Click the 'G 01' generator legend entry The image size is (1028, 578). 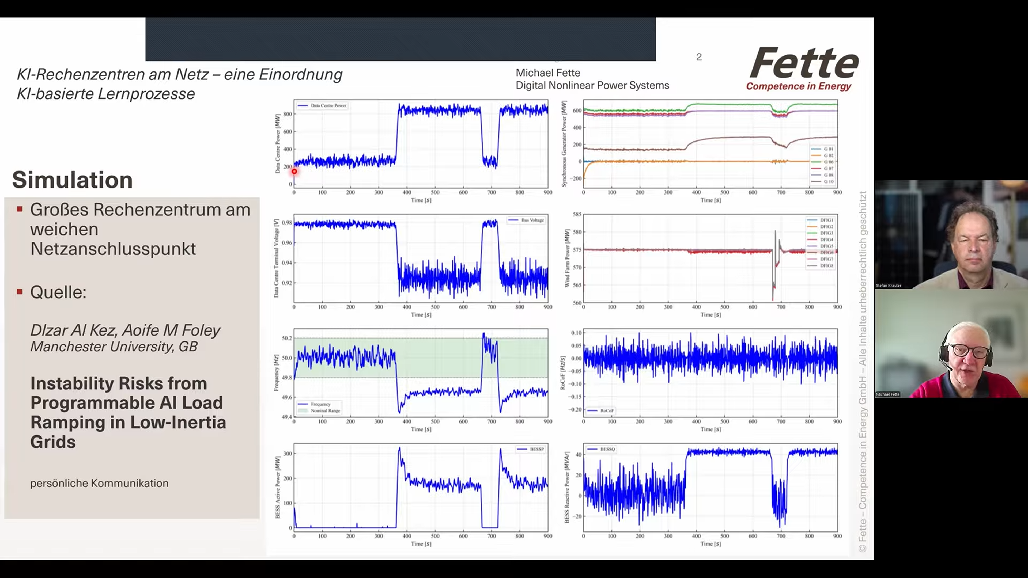coord(822,149)
